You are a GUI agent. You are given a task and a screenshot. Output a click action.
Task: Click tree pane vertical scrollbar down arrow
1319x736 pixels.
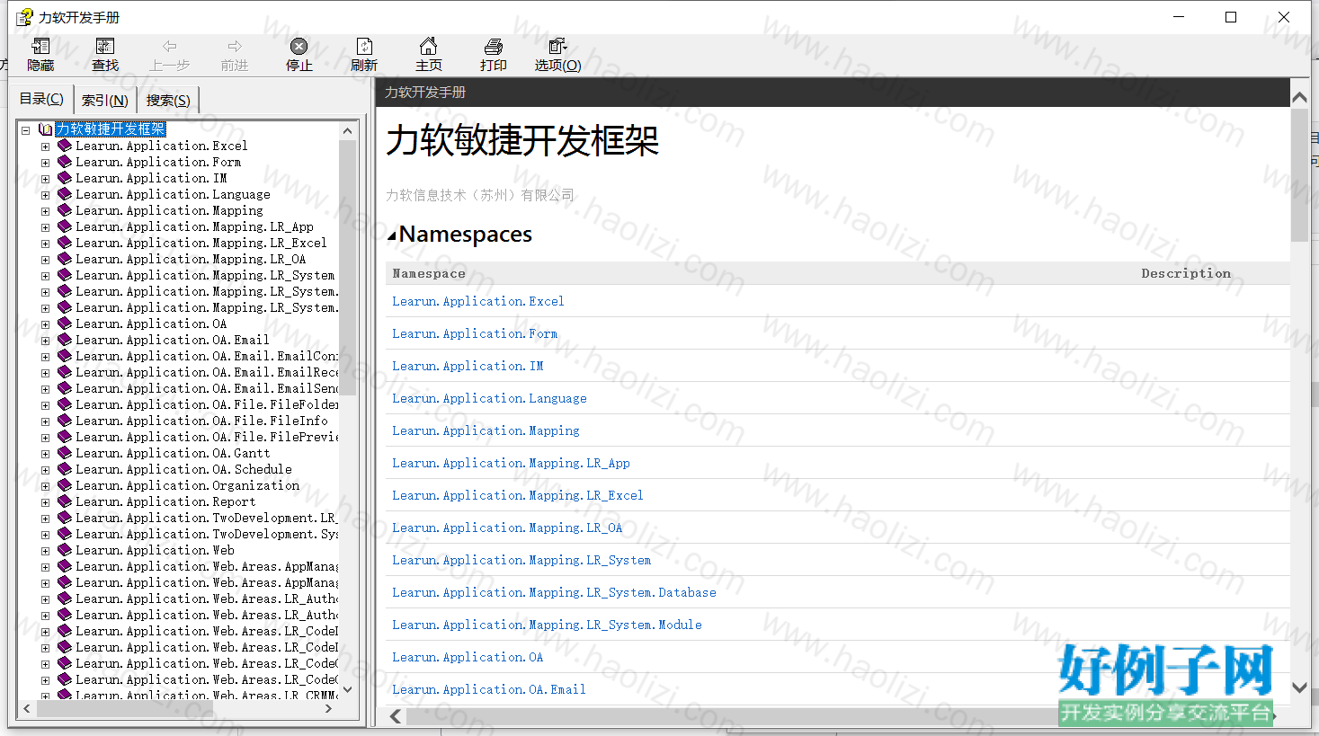point(348,690)
